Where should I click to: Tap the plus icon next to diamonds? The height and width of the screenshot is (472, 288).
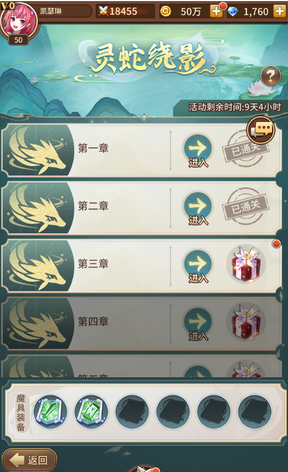point(279,11)
